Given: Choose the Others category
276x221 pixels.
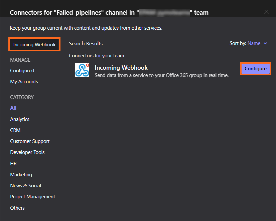Looking at the screenshot, I should (x=17, y=208).
